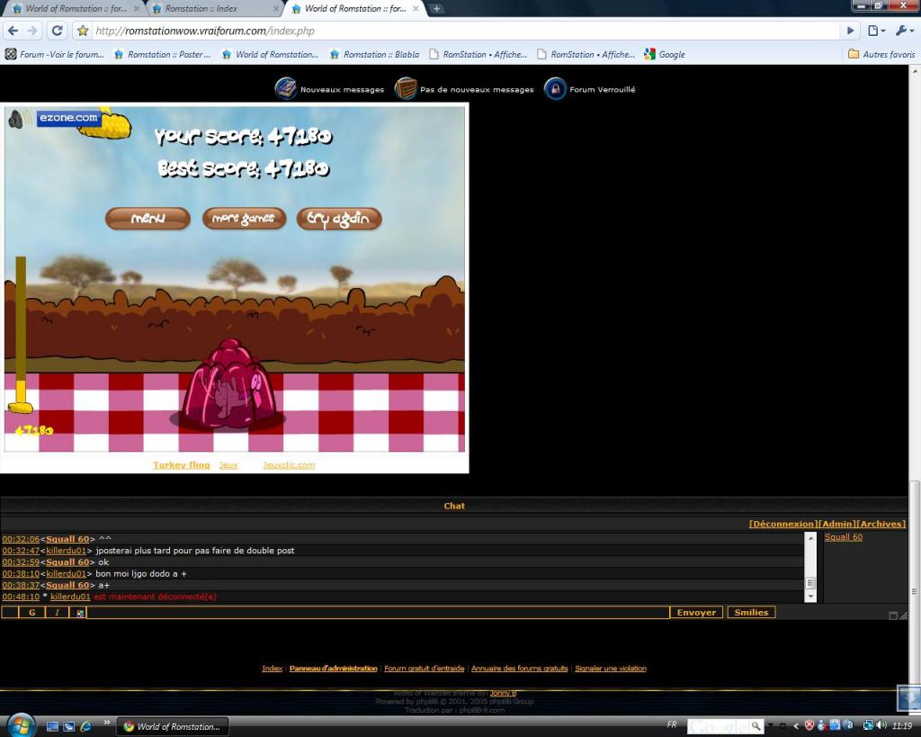This screenshot has width=921, height=737.
Task: Click Show Desktop quick launch icon
Action: 52,726
